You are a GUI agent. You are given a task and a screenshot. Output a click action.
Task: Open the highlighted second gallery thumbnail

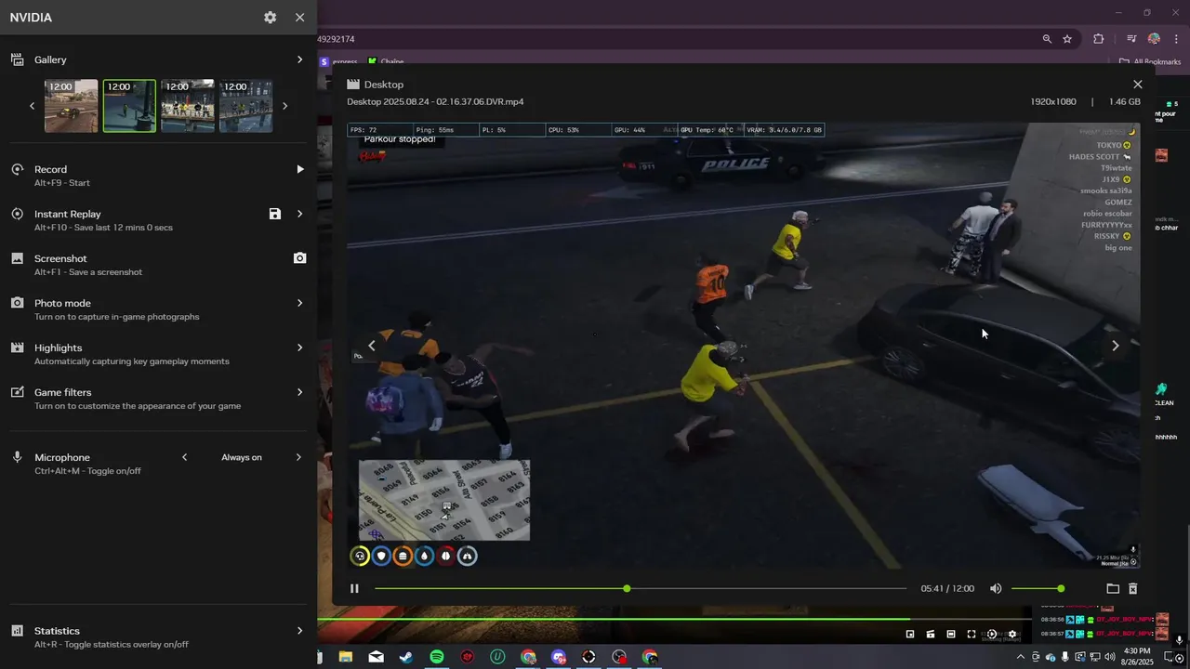click(129, 106)
